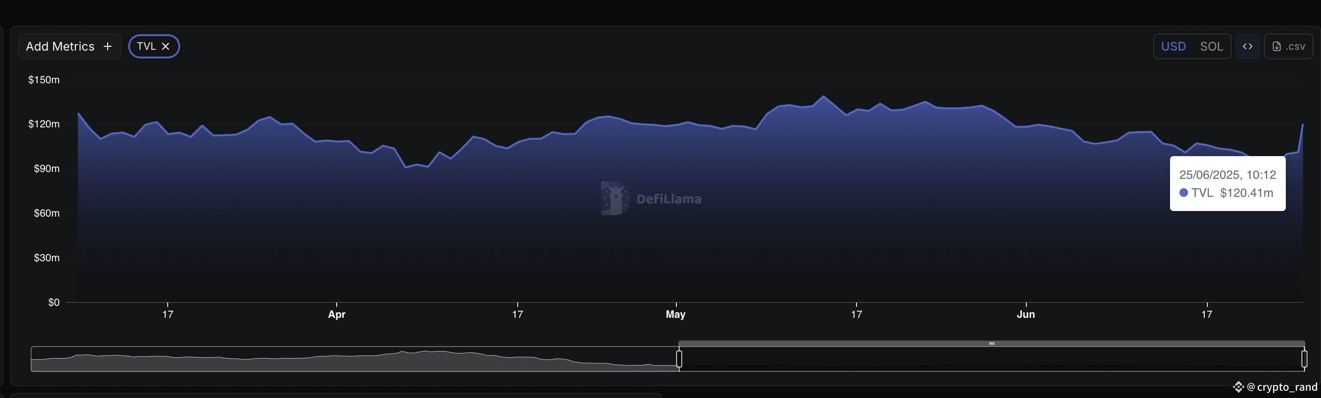This screenshot has height=398, width=1321.
Task: Remove the TVL metric chip
Action: 166,46
